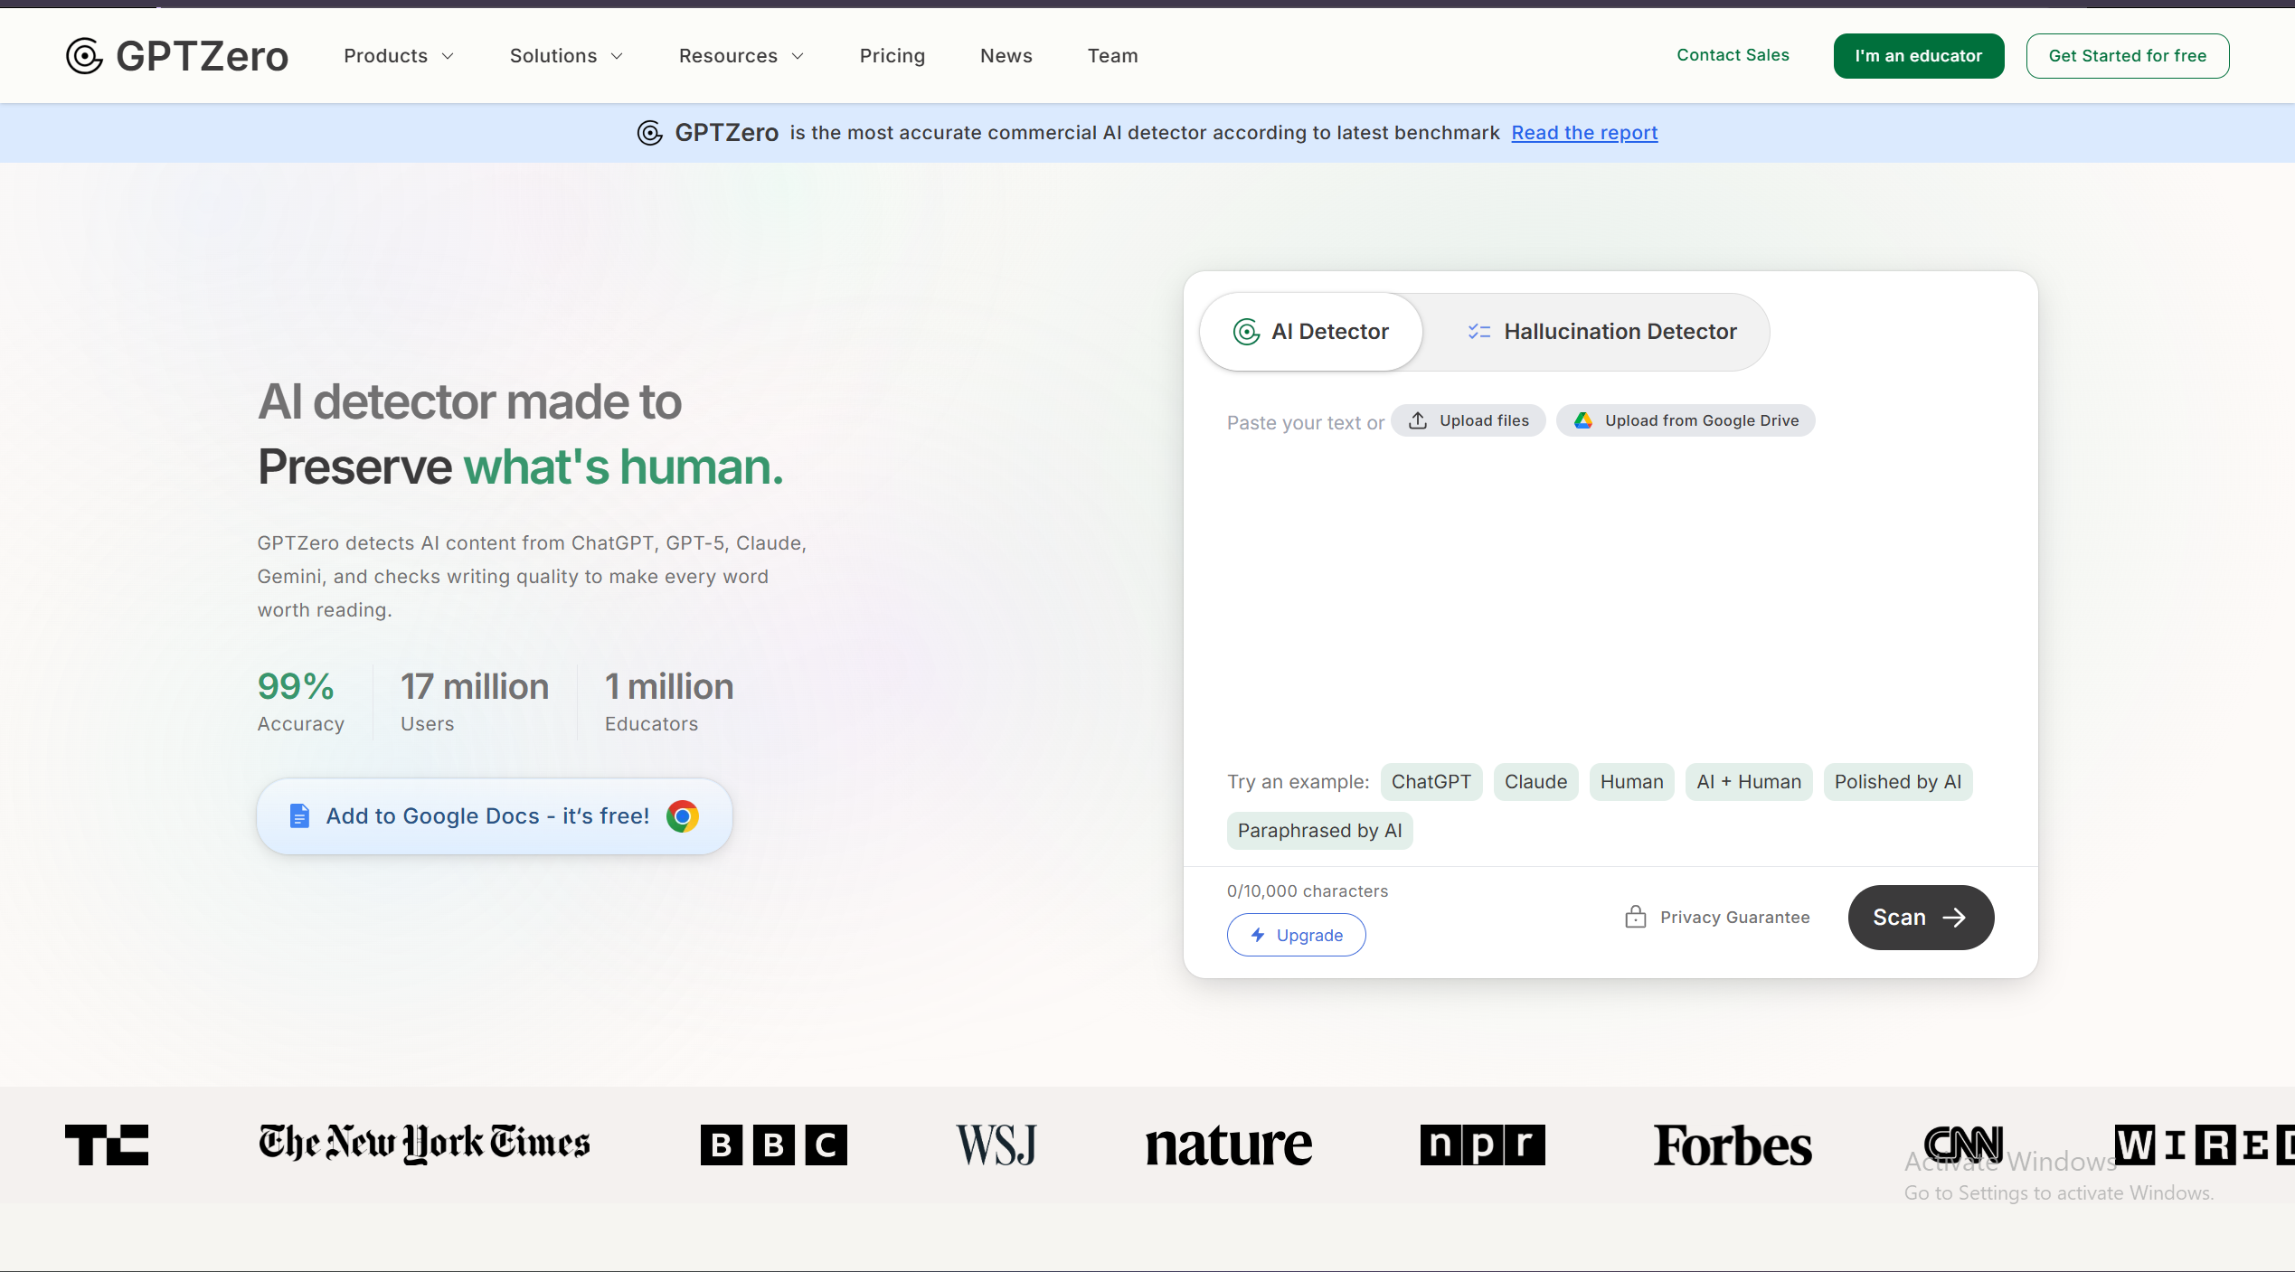Click the Chrome logo icon
Viewport: 2295px width, 1272px height.
[x=683, y=816]
